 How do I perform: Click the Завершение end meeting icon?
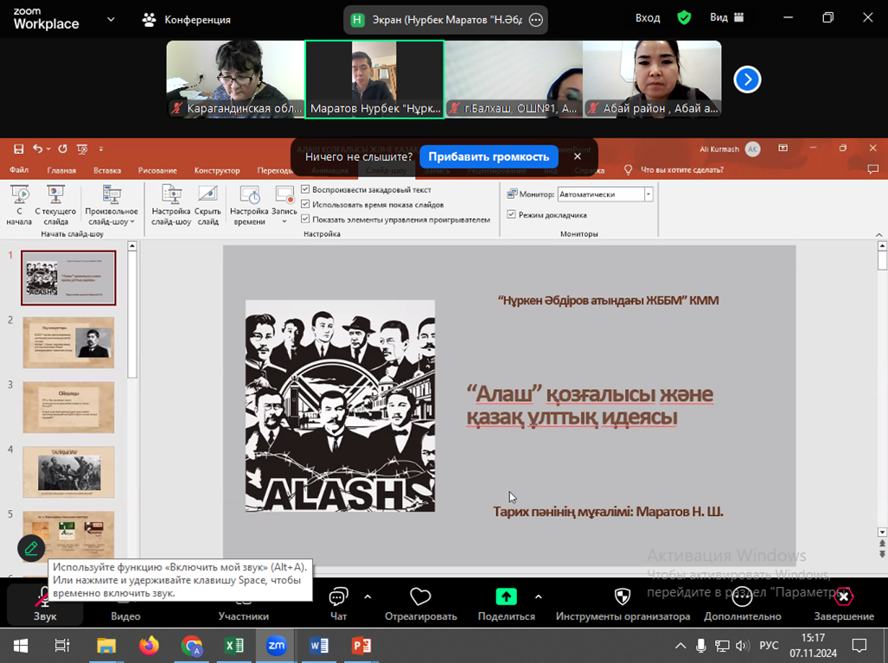(x=843, y=597)
